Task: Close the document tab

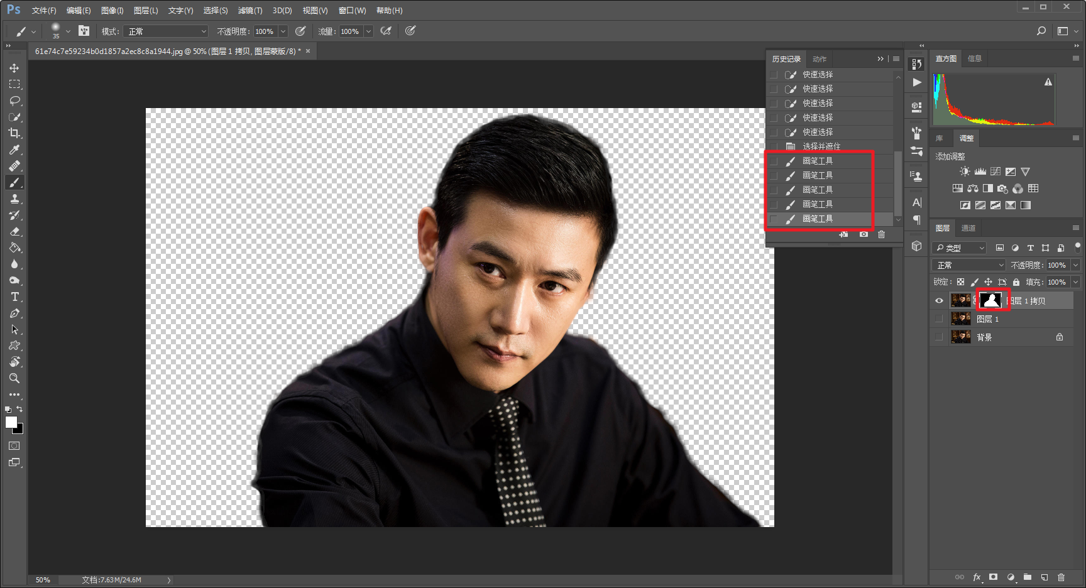Action: pos(308,52)
